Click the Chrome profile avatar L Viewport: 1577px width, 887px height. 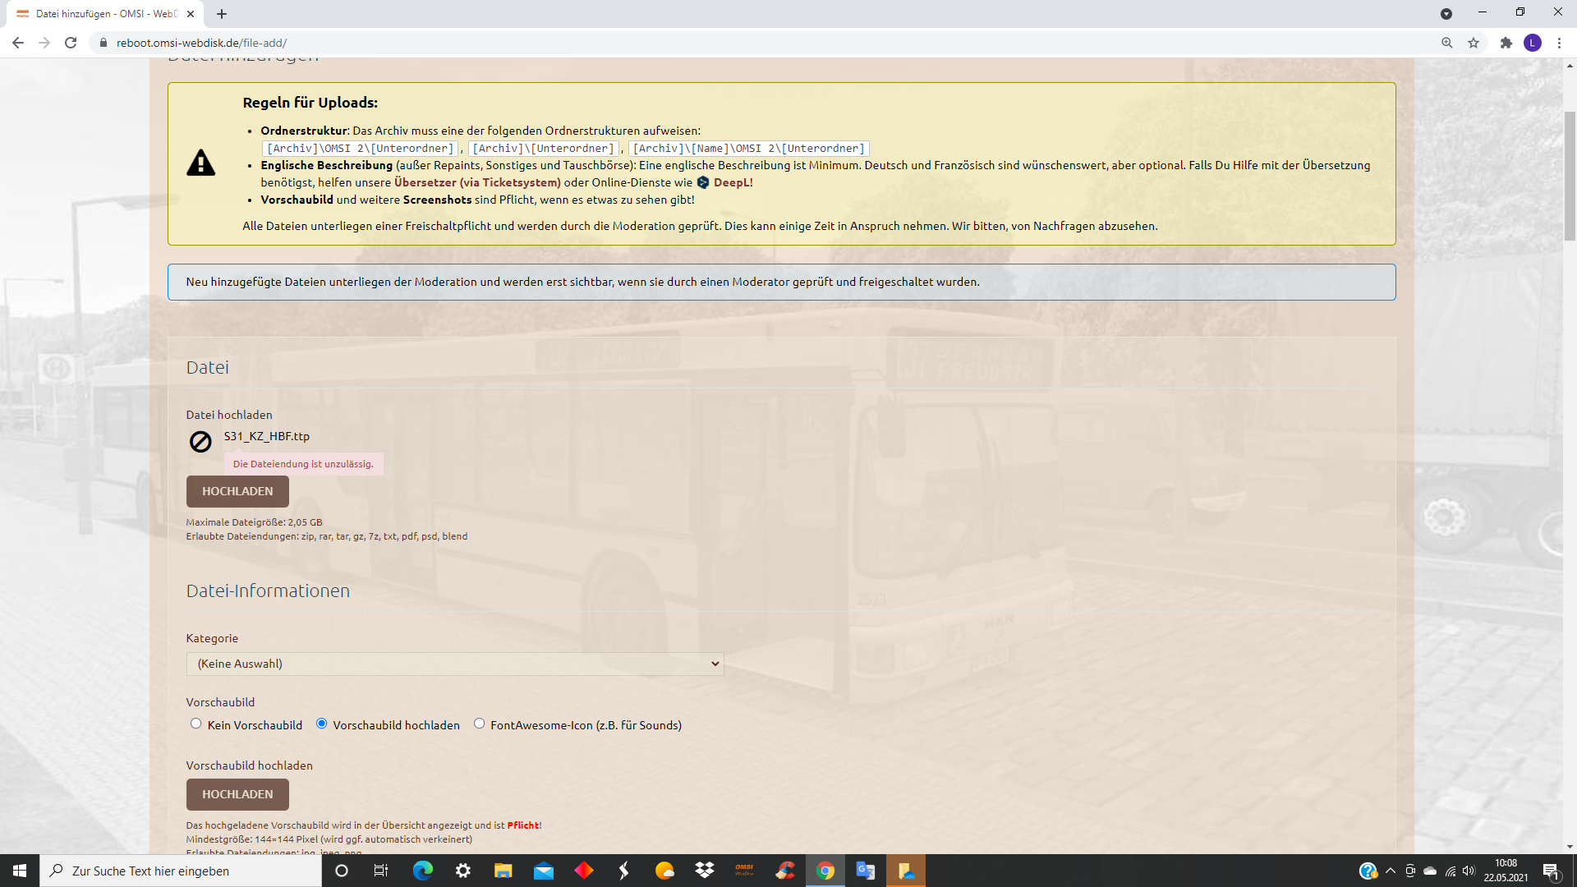pos(1532,43)
